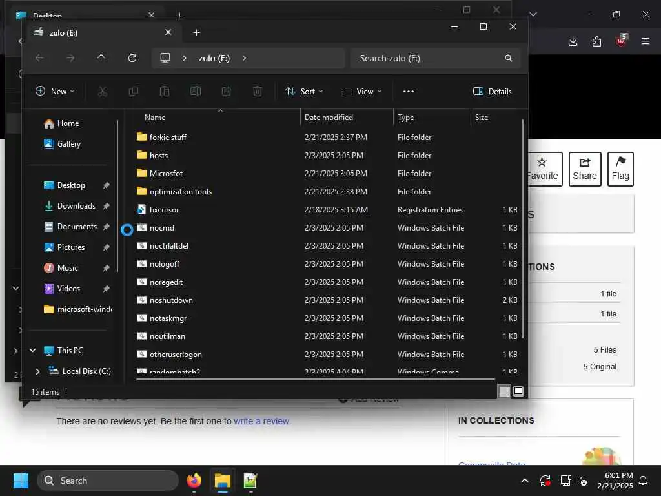
Task: Open the View dropdown menu
Action: (361, 92)
